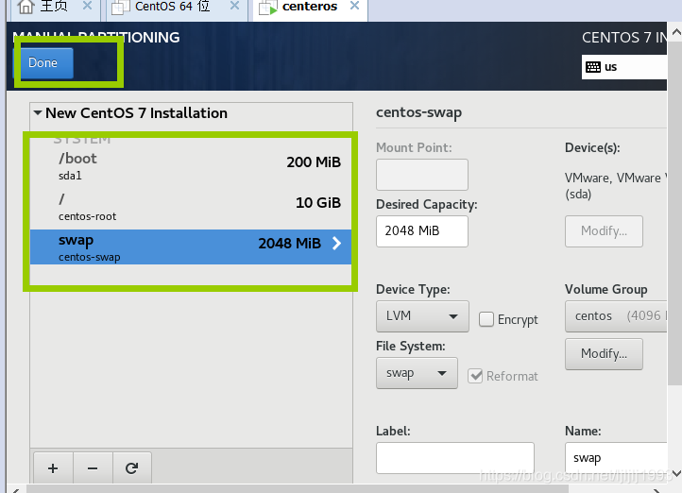
Task: Reload storage configuration with refresh icon
Action: point(132,468)
